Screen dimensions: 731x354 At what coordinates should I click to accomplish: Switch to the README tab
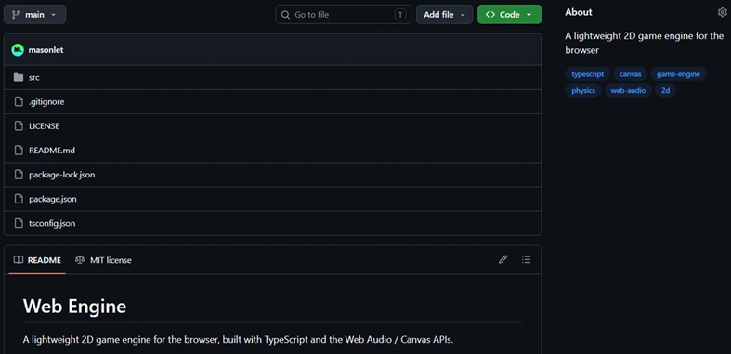pos(37,260)
